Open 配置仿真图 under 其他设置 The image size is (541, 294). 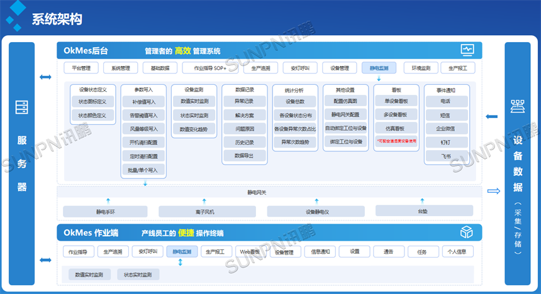[x=346, y=101]
